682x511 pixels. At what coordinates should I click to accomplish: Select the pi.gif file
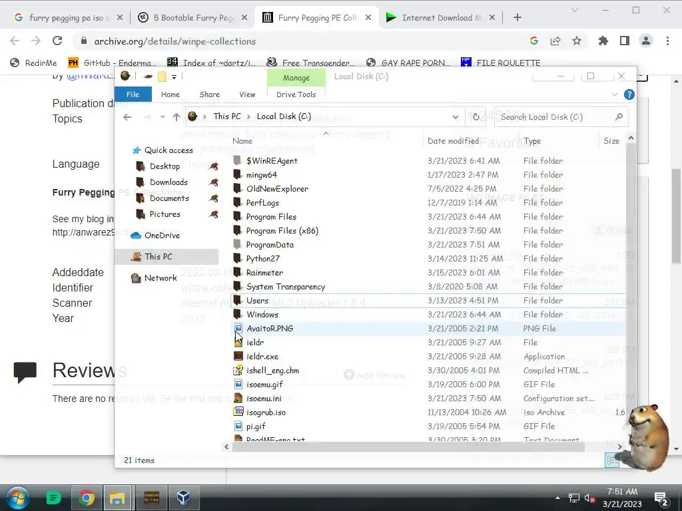(x=256, y=426)
